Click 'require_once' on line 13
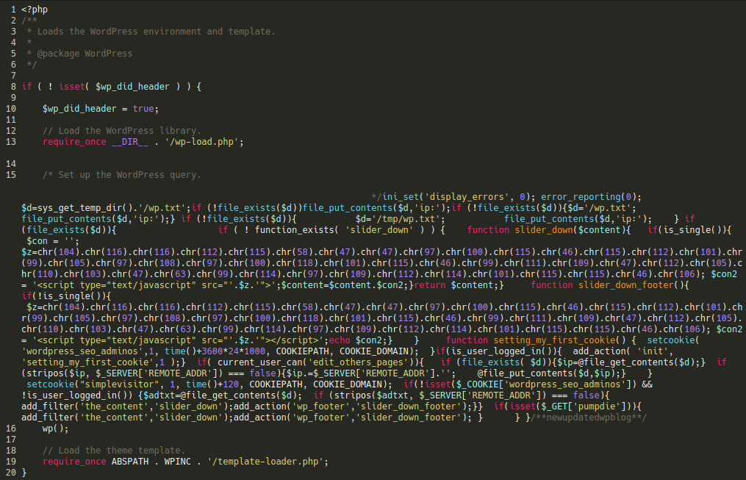Screen dimensions: 746x480 [x=74, y=142]
